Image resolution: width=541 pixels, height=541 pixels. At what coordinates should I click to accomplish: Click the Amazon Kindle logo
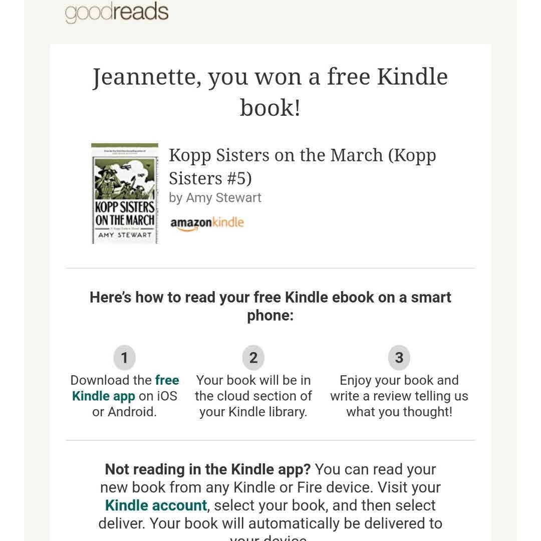click(207, 223)
